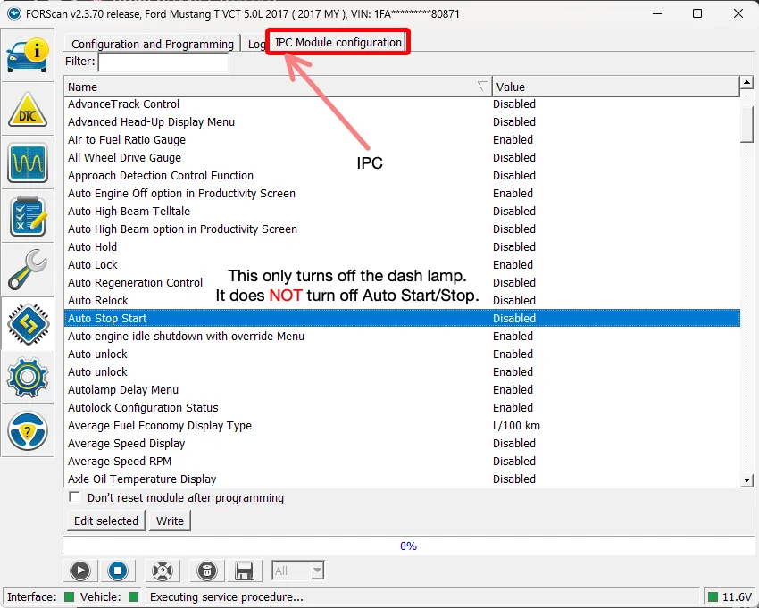Click the Edit selected button

tap(106, 521)
